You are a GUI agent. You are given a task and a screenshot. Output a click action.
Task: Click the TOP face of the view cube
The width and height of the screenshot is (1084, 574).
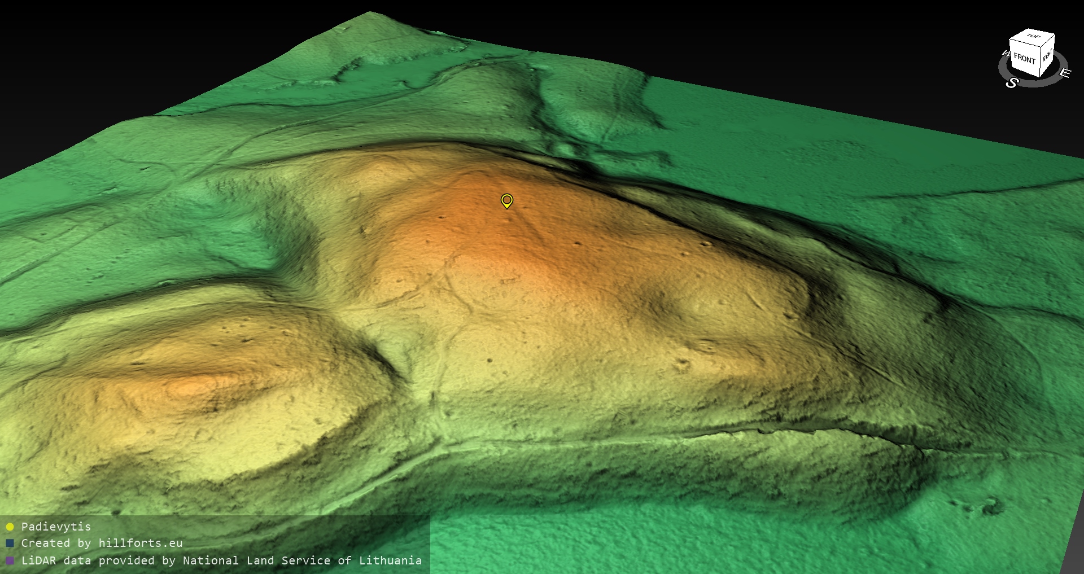click(1033, 37)
